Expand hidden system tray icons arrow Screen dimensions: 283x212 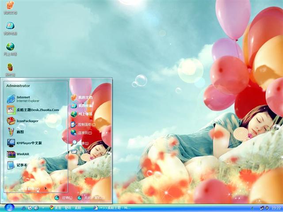pos(252,208)
